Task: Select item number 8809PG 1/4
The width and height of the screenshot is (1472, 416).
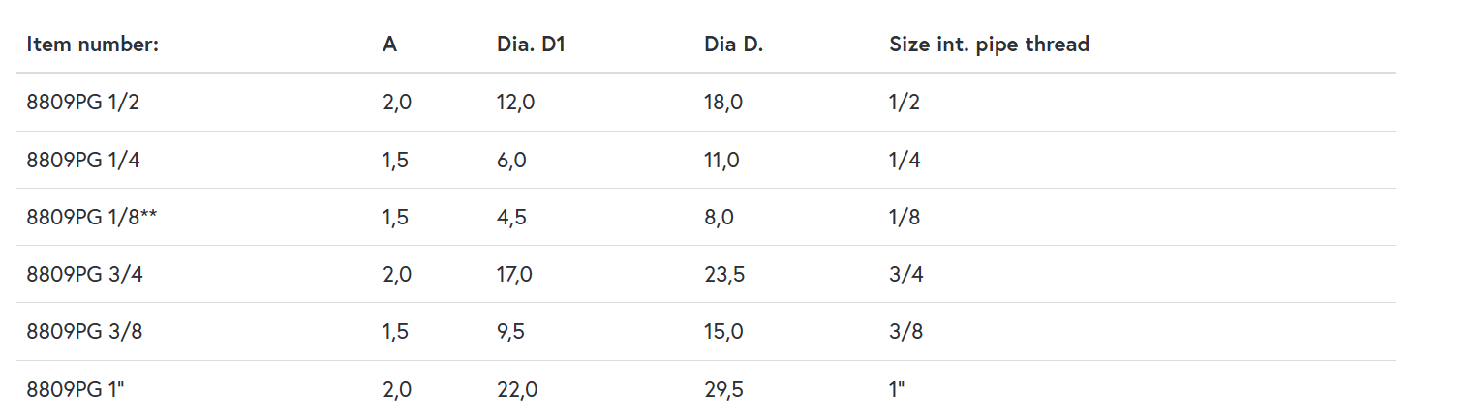Action: [x=83, y=160]
